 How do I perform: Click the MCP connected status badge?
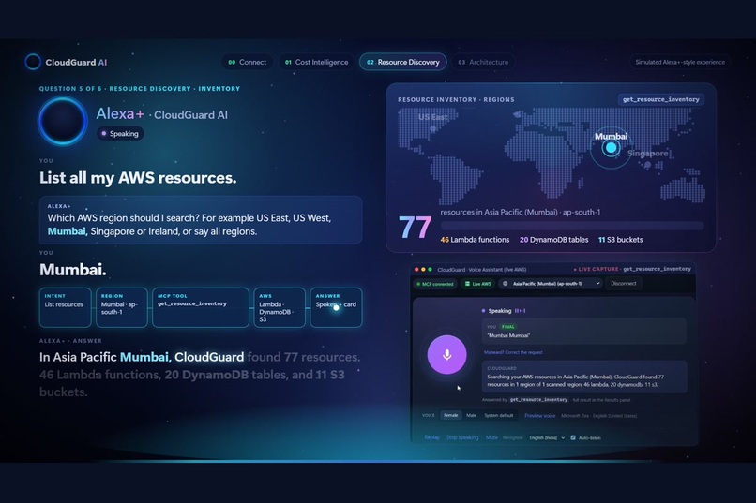click(435, 284)
